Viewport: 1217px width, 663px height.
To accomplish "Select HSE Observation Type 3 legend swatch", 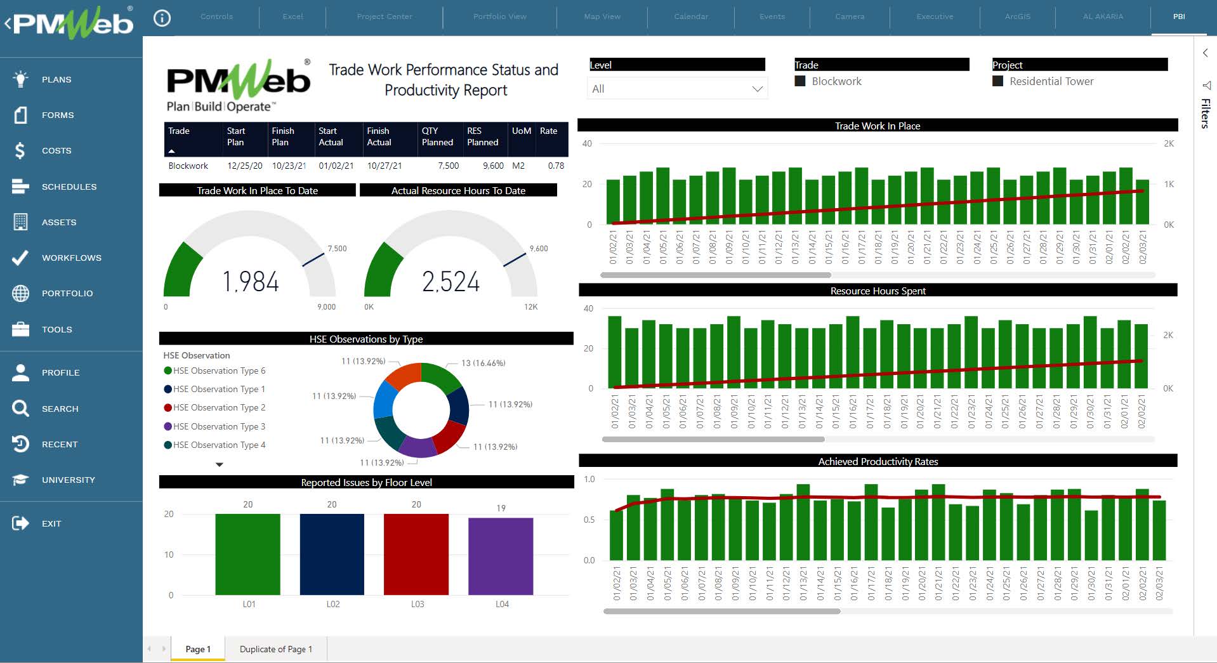I will click(x=168, y=426).
